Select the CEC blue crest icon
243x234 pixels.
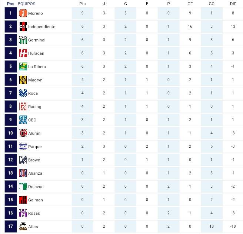coord(23,120)
